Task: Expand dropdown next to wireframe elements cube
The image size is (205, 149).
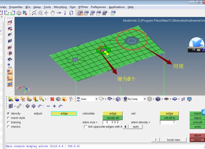Action: [x=154, y=99]
